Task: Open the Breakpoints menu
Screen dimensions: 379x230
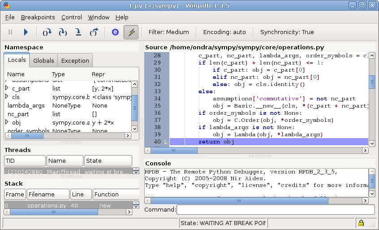Action: point(38,17)
